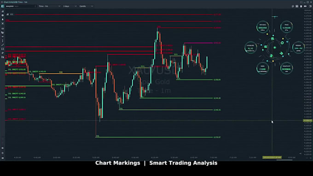Click the NEWS gauge showing CLEAR

pos(262,68)
